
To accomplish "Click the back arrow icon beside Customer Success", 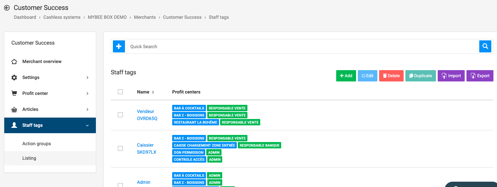I will pyautogui.click(x=7, y=7).
